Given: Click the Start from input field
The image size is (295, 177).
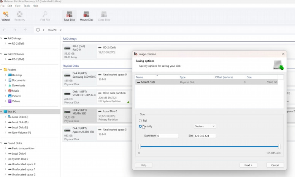Looking at the screenshot, I should [x=168, y=136].
